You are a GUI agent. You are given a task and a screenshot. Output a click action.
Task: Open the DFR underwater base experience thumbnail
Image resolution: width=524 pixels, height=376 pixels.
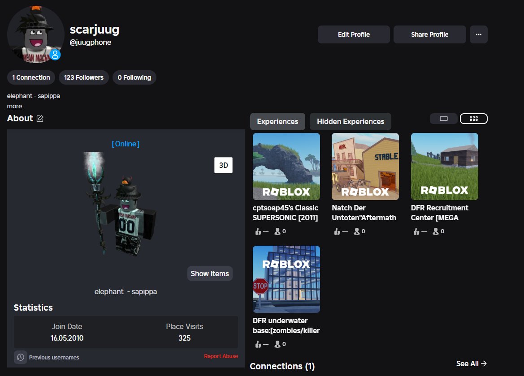(286, 279)
